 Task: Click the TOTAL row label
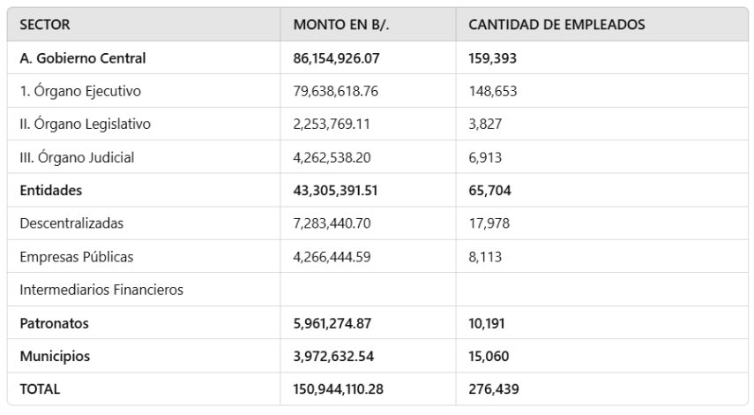[40, 389]
